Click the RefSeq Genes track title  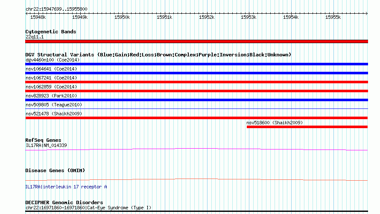click(x=43, y=140)
